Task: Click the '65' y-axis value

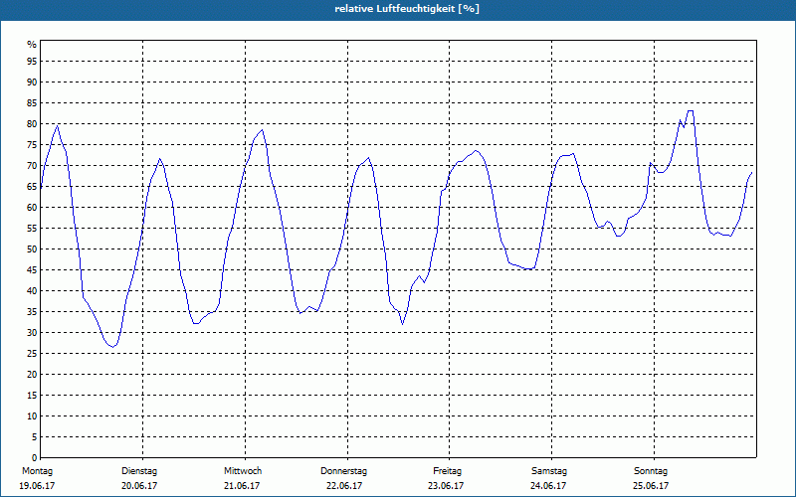Action: pos(32,187)
